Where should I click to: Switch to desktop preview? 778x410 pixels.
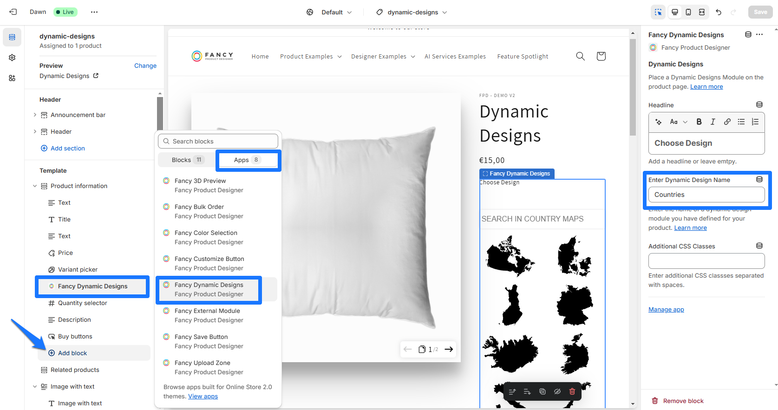point(675,12)
